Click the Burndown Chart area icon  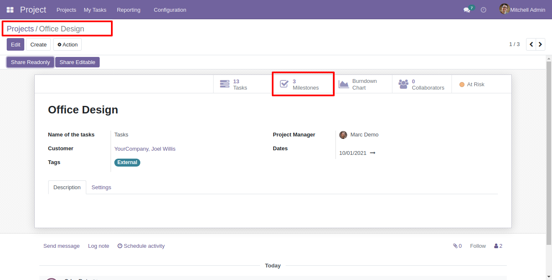point(343,84)
